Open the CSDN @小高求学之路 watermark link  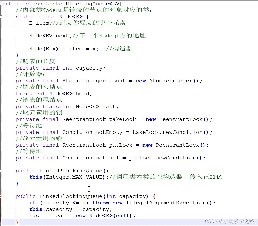pos(230,221)
